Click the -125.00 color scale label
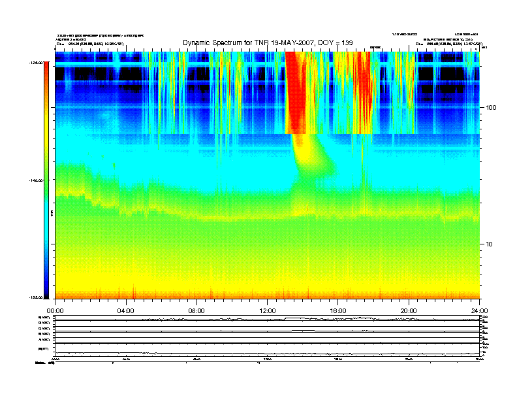Screen dimensions: 517x400 (36, 63)
